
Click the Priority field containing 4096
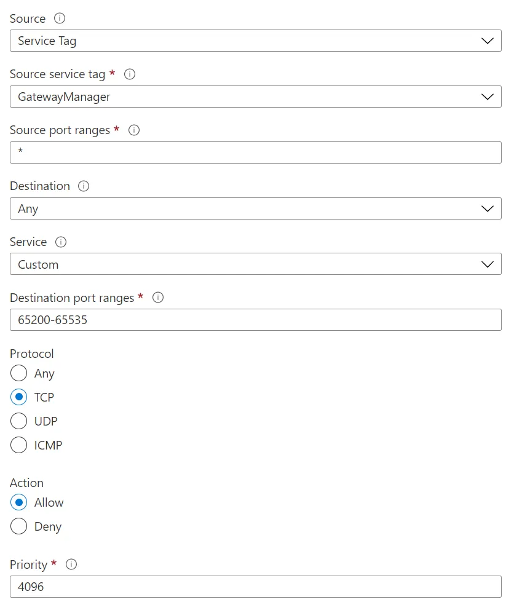pos(255,587)
